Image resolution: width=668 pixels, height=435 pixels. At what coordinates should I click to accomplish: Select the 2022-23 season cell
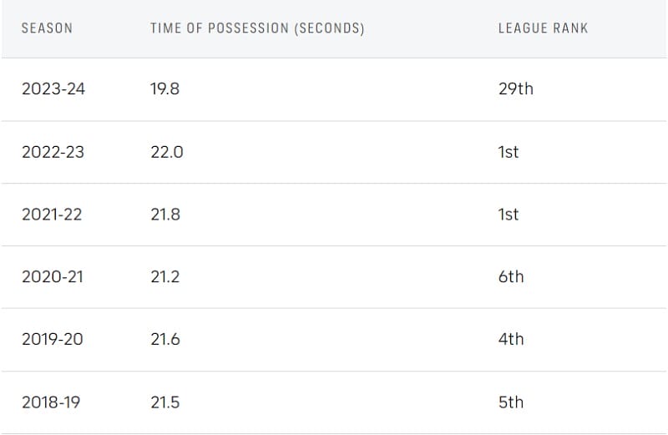(53, 152)
